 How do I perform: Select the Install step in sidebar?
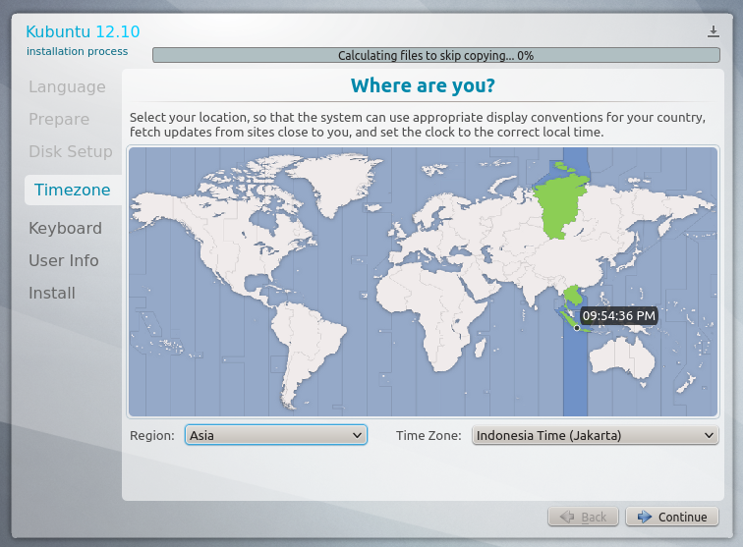(52, 294)
